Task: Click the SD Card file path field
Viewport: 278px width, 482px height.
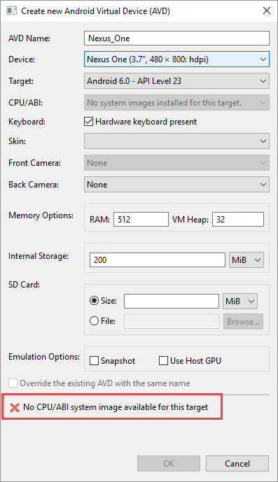Action: (172, 322)
